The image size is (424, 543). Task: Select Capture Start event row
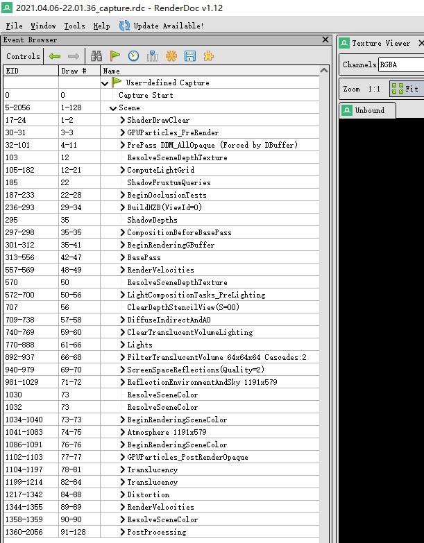click(x=162, y=95)
